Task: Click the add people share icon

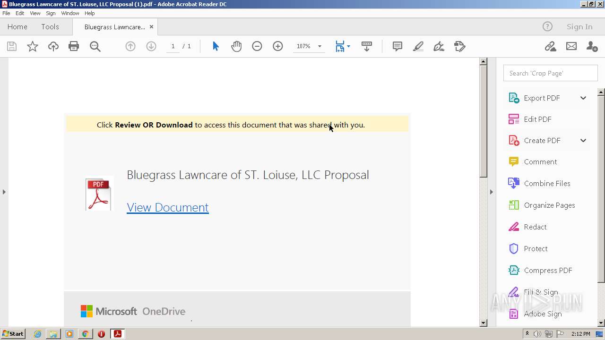Action: tap(592, 46)
